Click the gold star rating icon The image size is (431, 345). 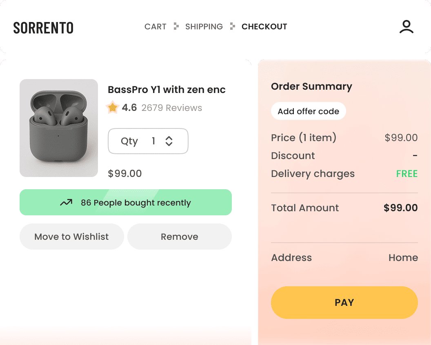[112, 108]
